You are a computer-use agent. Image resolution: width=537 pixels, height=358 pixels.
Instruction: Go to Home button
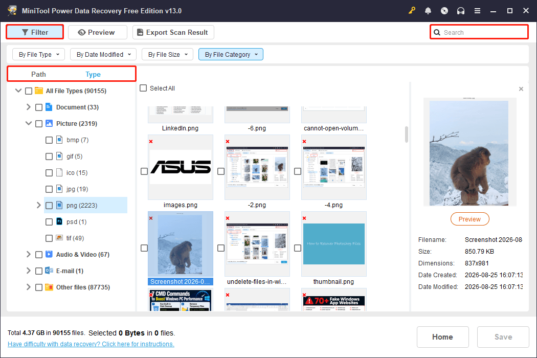click(442, 337)
